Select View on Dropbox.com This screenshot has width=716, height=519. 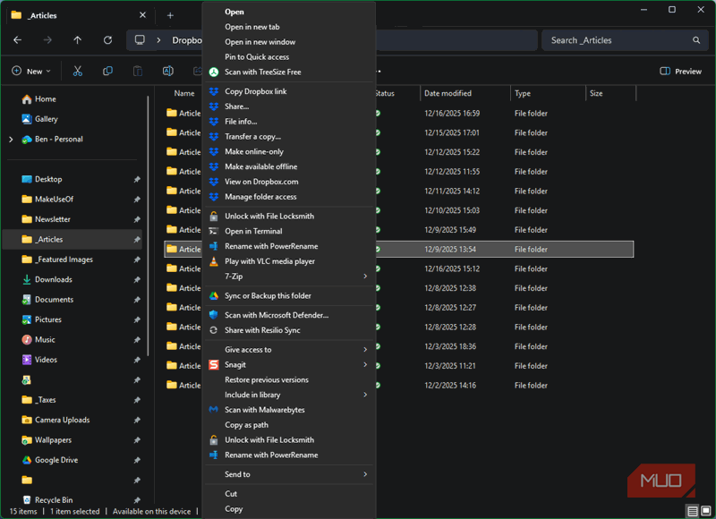point(288,182)
